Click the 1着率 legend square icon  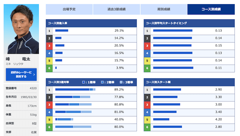coord(83,82)
